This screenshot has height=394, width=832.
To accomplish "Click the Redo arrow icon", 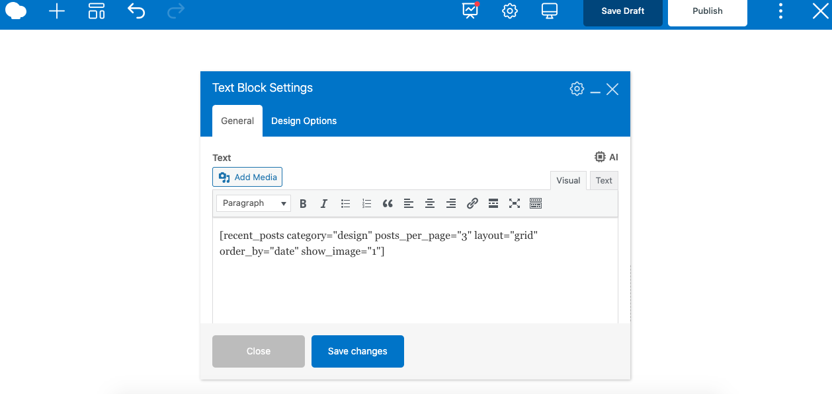I will pyautogui.click(x=175, y=11).
